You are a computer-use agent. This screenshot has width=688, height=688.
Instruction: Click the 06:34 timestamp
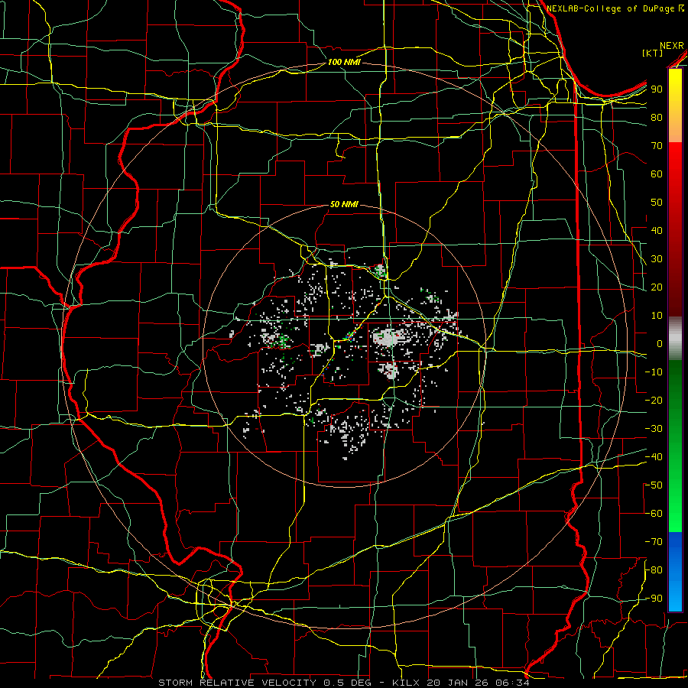coord(511,683)
